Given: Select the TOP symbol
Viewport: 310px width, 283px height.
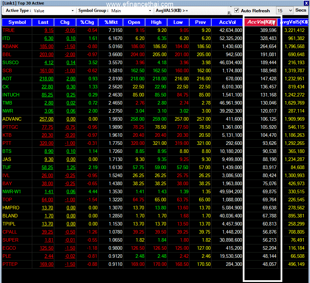Looking at the screenshot, I should [x=7, y=200].
